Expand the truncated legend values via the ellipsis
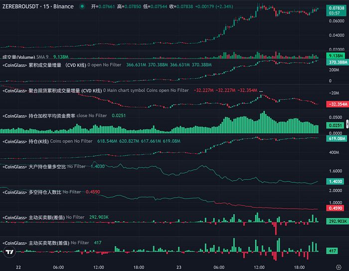Screen dimensions: 349x271 [261, 90]
